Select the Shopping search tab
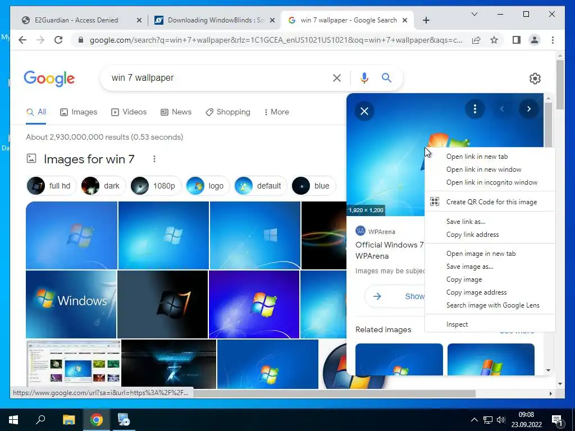 coord(228,112)
